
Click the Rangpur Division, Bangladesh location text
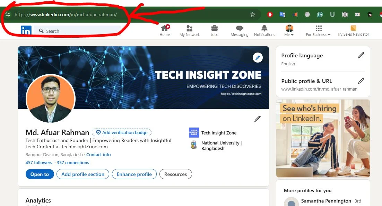click(54, 155)
